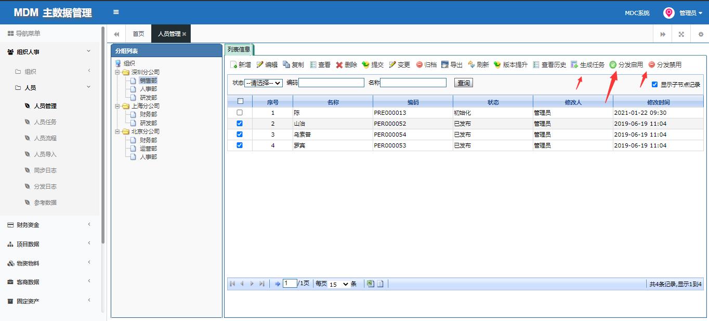This screenshot has height=321, width=709.
Task: Click the first page pagination icon
Action: (232, 284)
